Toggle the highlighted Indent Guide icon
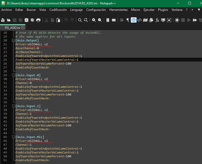 click(134, 20)
